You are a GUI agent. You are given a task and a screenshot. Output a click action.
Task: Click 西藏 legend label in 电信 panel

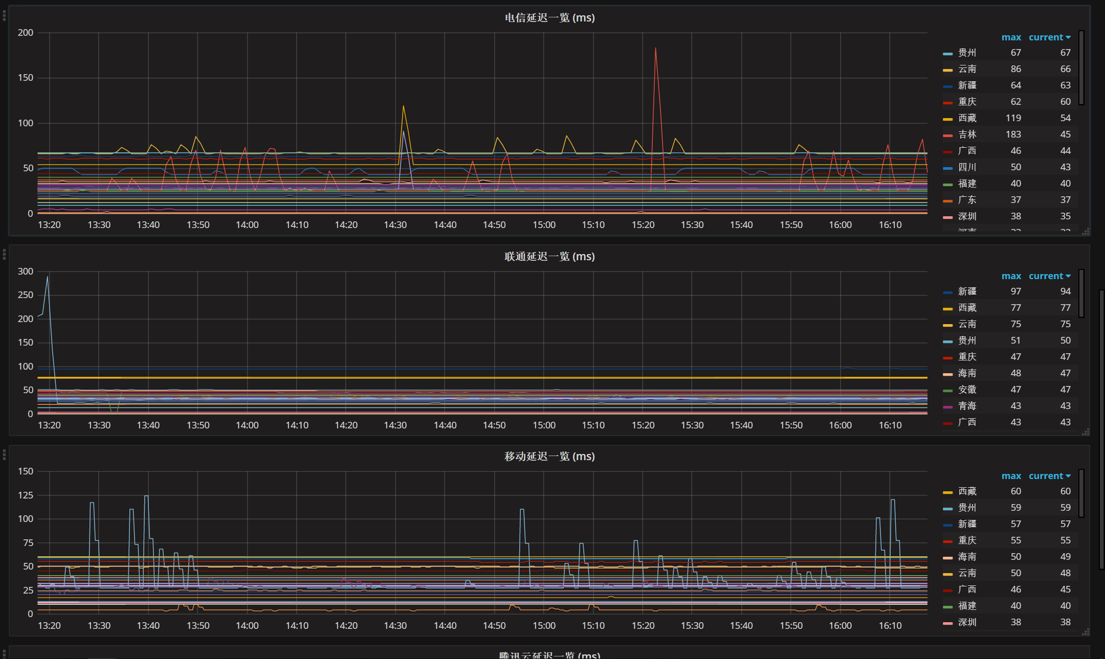[x=967, y=118]
